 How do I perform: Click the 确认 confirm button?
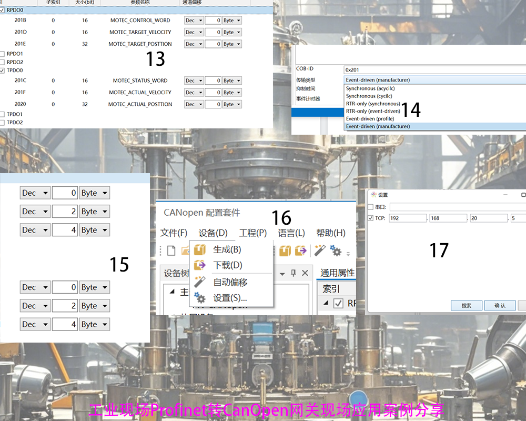500,306
